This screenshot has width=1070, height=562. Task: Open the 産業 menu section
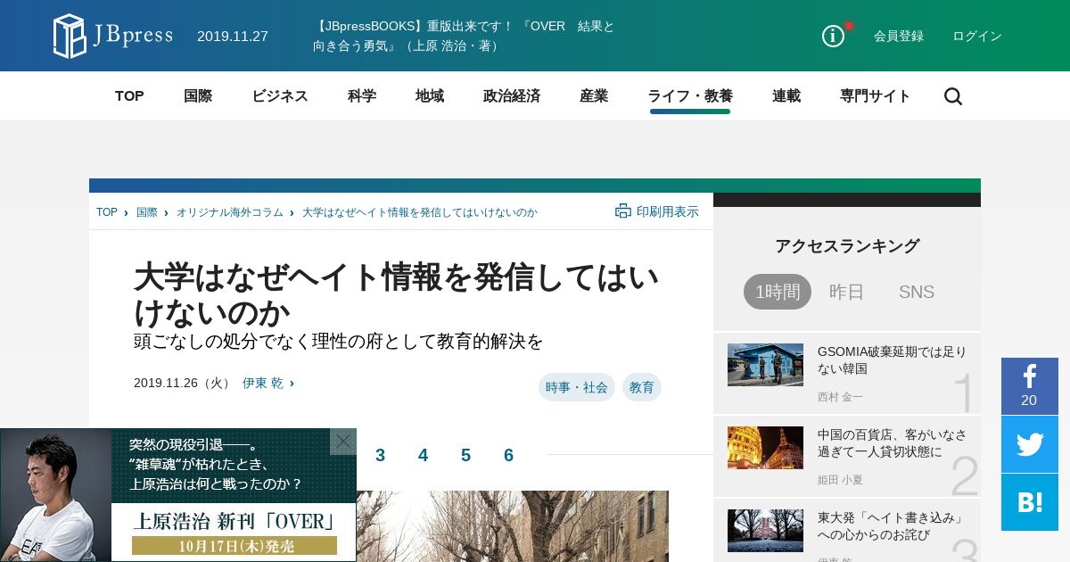point(594,96)
